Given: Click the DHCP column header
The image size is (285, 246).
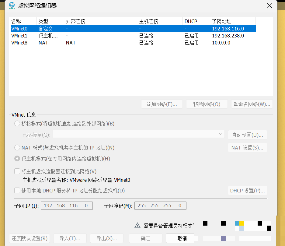Looking at the screenshot, I should pos(196,21).
